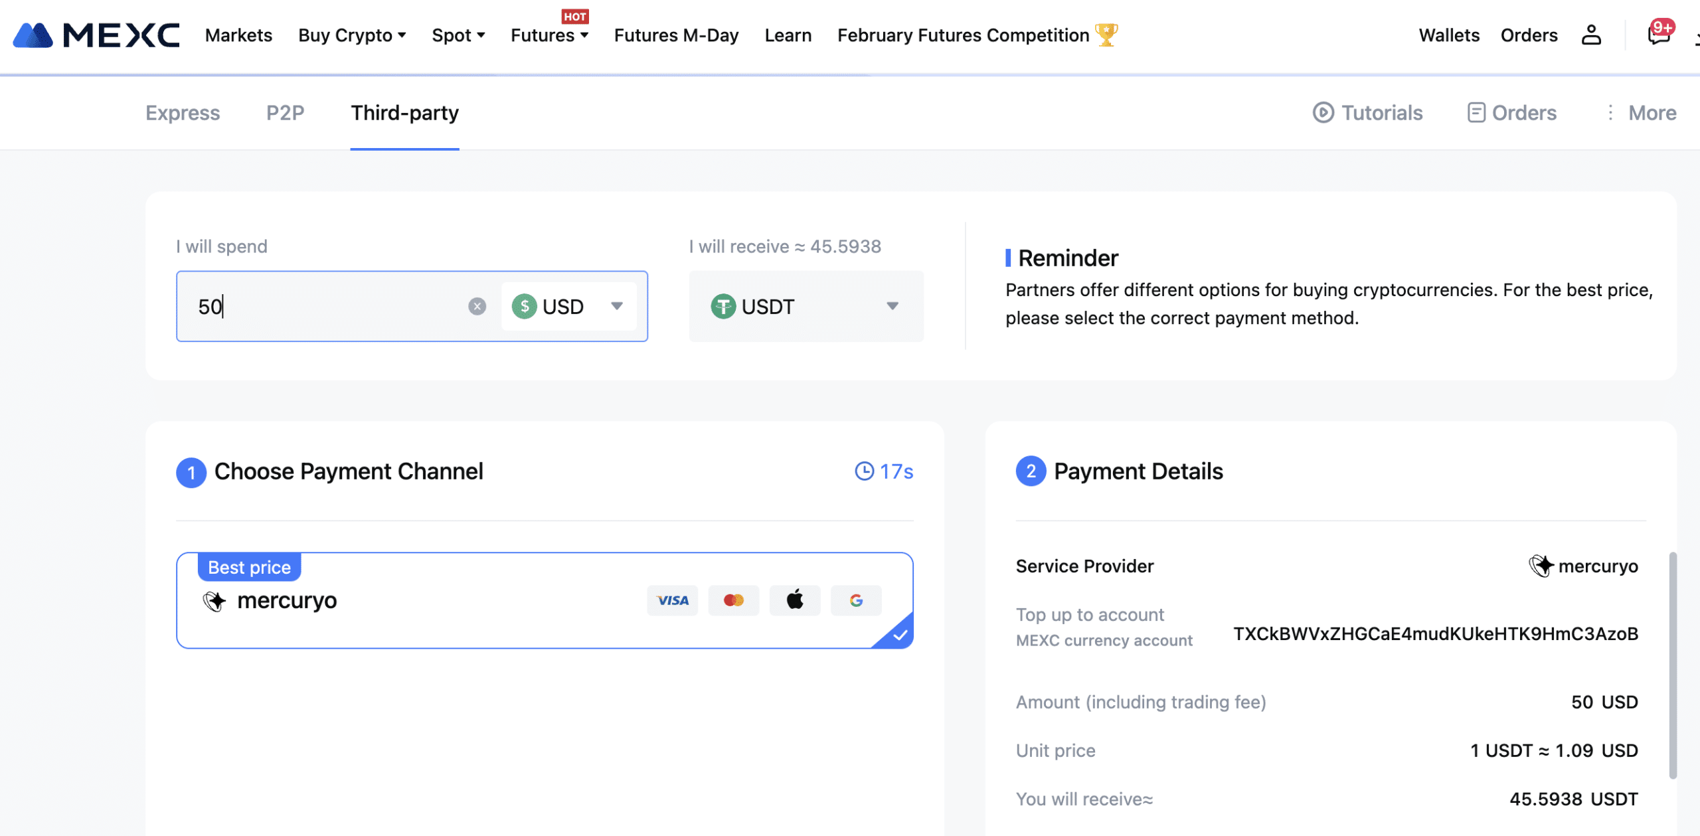Click the Apple Pay icon
Screen dimensions: 1700x836
tap(795, 600)
